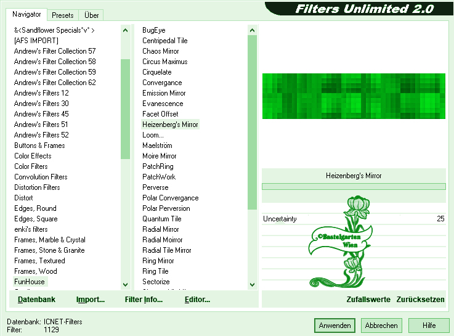Viewport: 454px width, 336px height.
Task: Select Frames, Stone & Granite
Action: point(49,250)
